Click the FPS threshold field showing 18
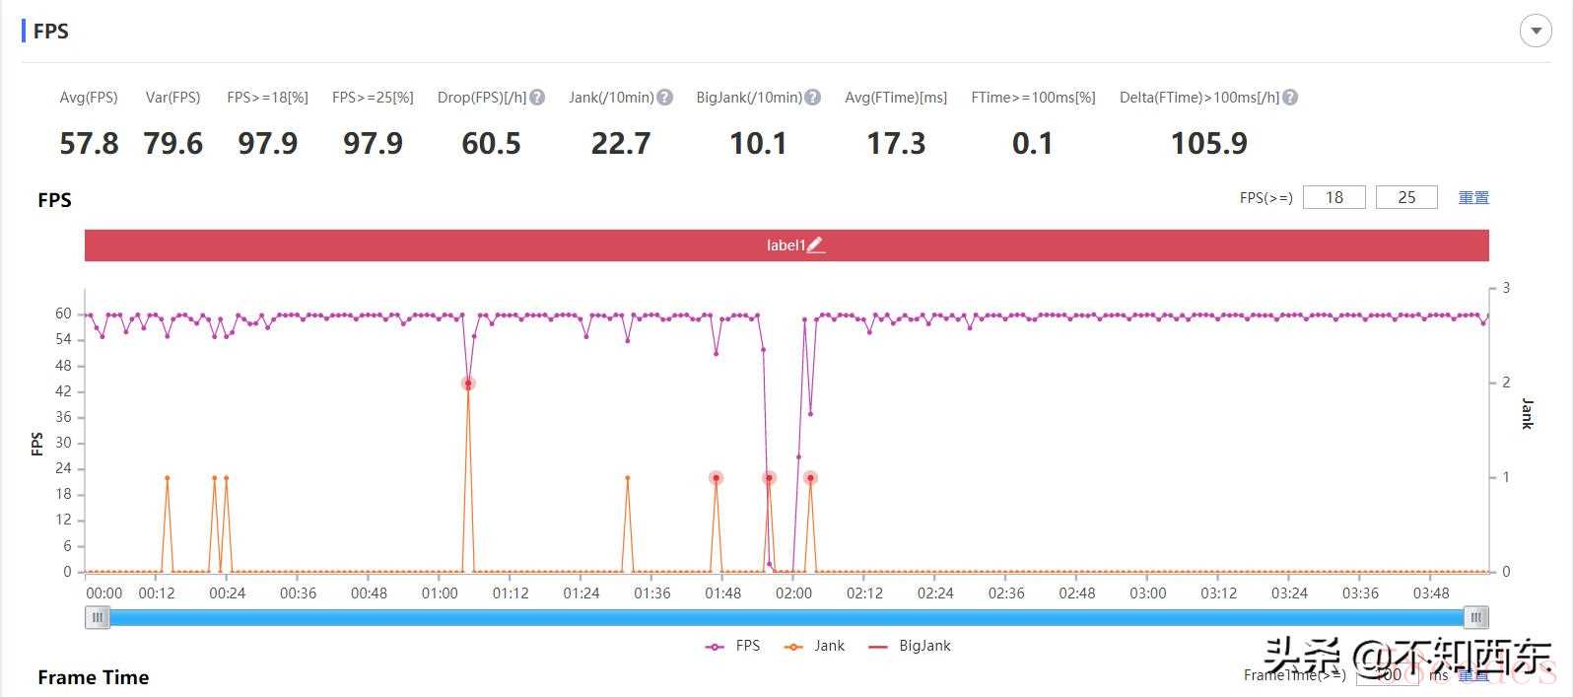The height and width of the screenshot is (697, 1573). [1334, 197]
